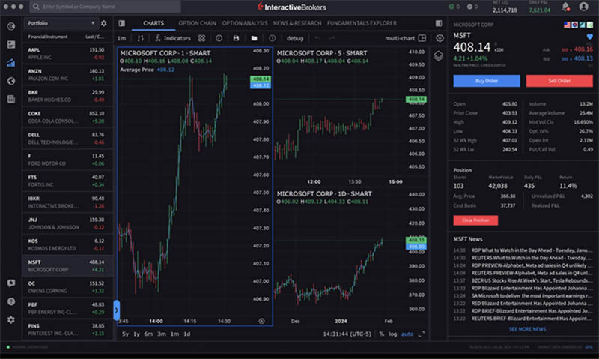
Task: Switch to NEWS & RESEARCH tab
Action: [x=297, y=23]
